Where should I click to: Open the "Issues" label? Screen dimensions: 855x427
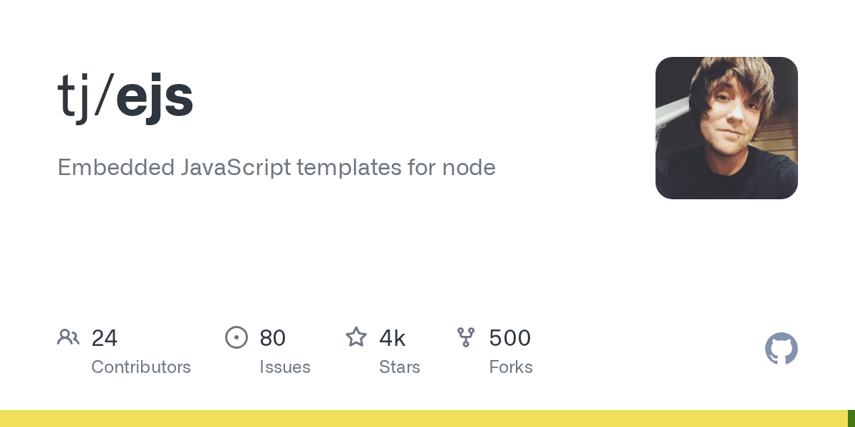coord(285,367)
